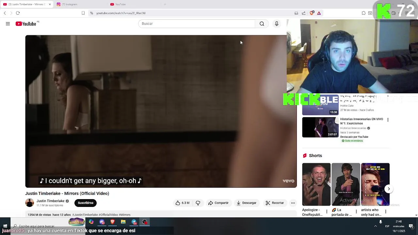Click the install/cast screen icon in address bar
The image size is (418, 235).
296,13
